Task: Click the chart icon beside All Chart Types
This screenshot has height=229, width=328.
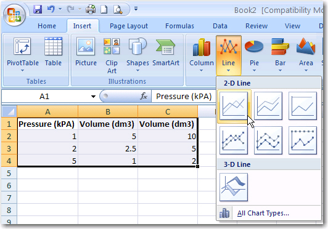Action: (x=224, y=214)
